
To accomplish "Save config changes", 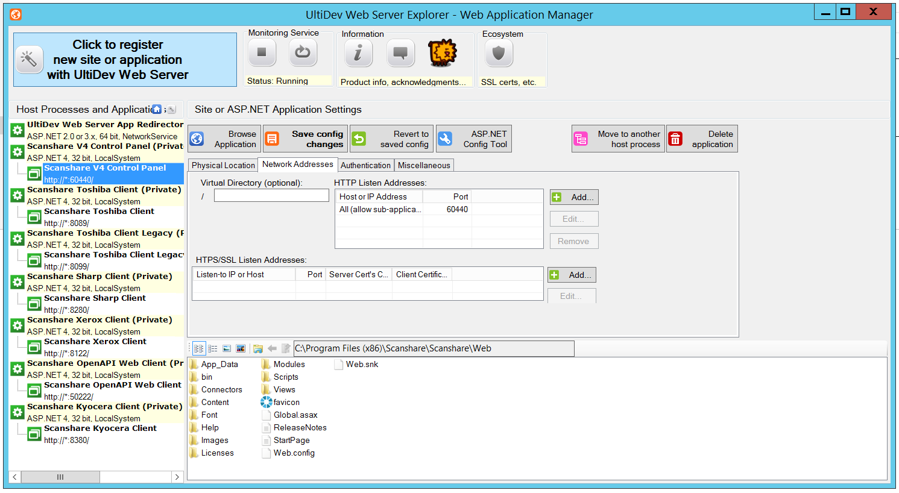I will click(306, 139).
